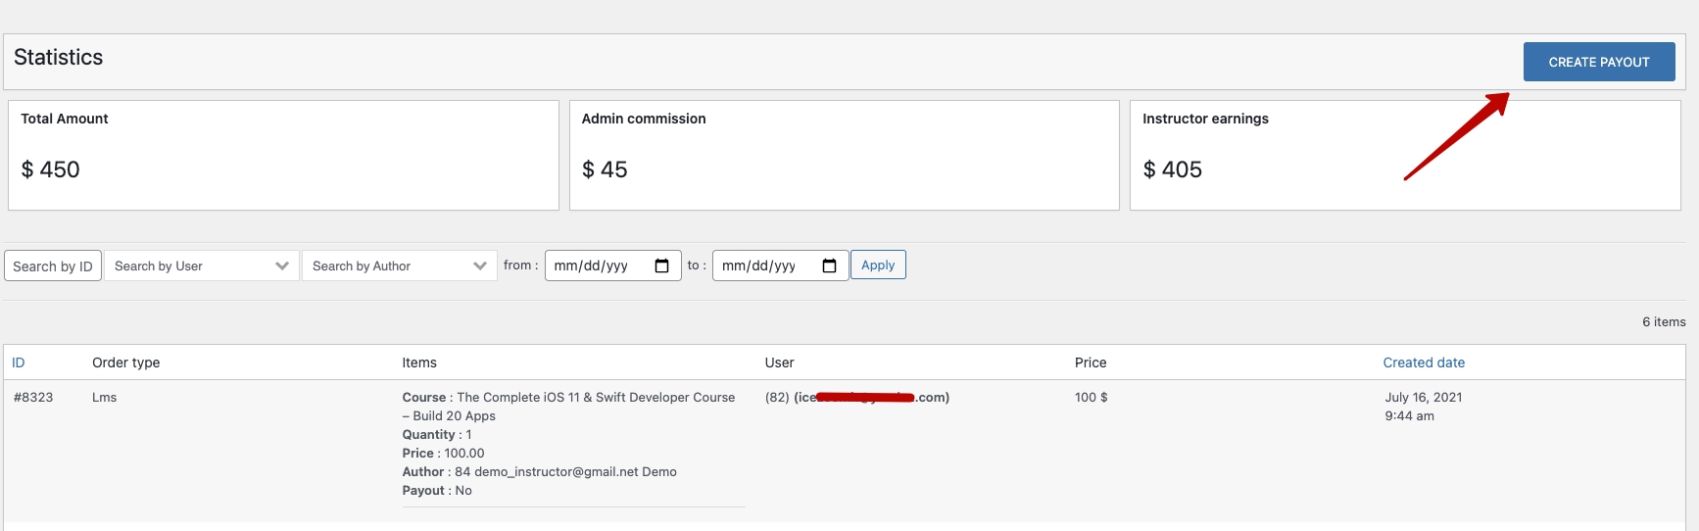Click the CREATE PAYOUT button
Viewport: 1699px width, 531px height.
pos(1598,62)
